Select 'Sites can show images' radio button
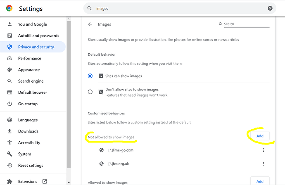Screen dimensions: 285x185 pyautogui.click(x=90, y=76)
